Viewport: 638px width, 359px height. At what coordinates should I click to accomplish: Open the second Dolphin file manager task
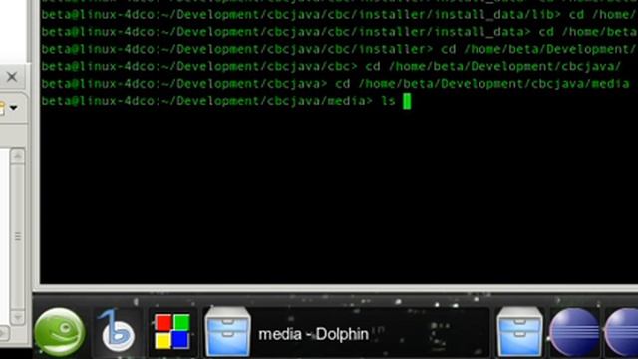(519, 332)
